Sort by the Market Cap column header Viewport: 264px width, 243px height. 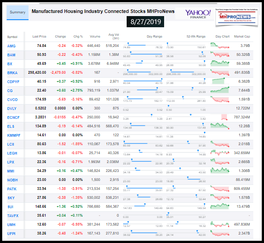(x=242, y=37)
